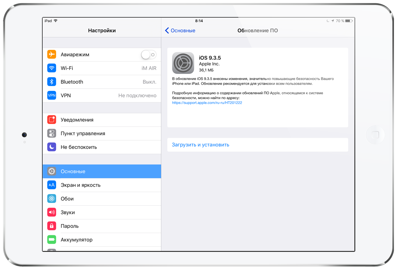Toggle the Авиарежим switch
This screenshot has height=271, width=397.
(x=149, y=55)
